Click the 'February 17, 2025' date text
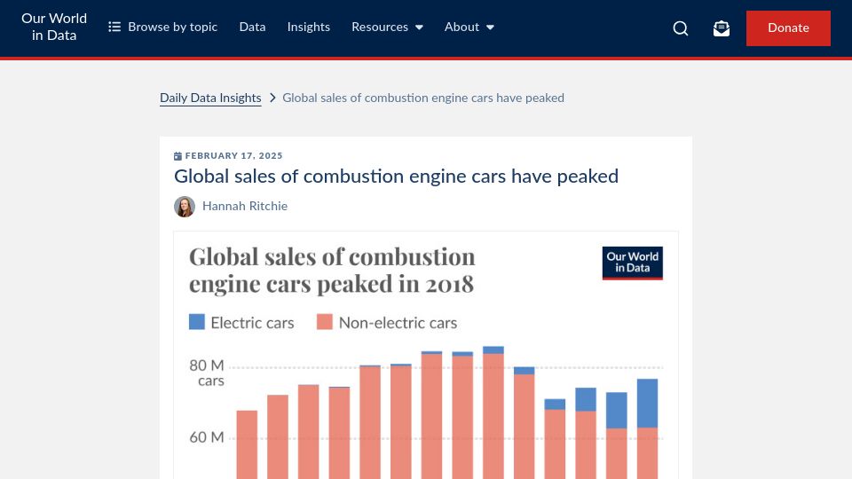The height and width of the screenshot is (479, 852). click(x=233, y=156)
